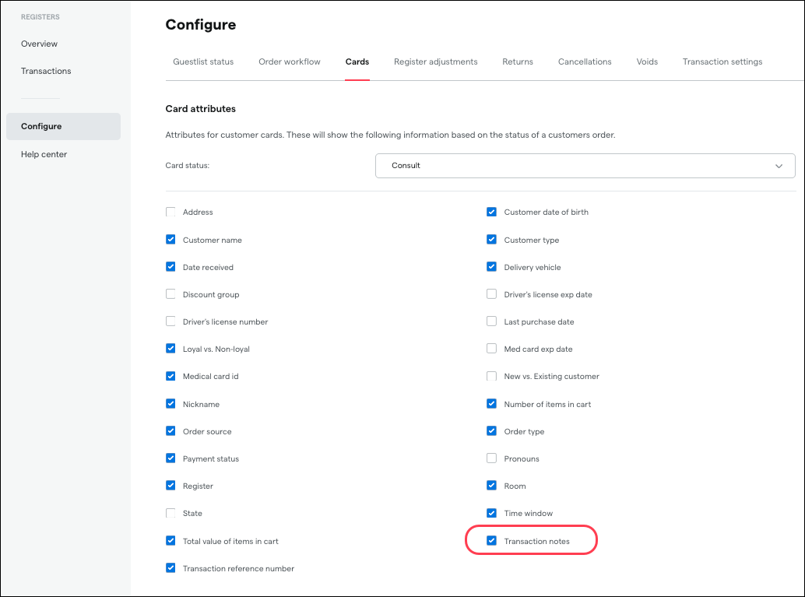This screenshot has height=597, width=805.
Task: Go to the Transaction settings tab
Action: pos(722,61)
